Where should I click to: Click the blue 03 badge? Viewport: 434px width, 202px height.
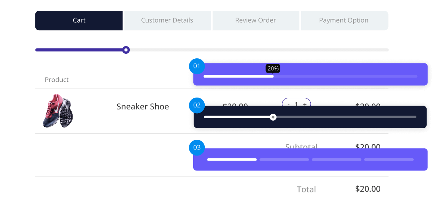click(x=197, y=147)
